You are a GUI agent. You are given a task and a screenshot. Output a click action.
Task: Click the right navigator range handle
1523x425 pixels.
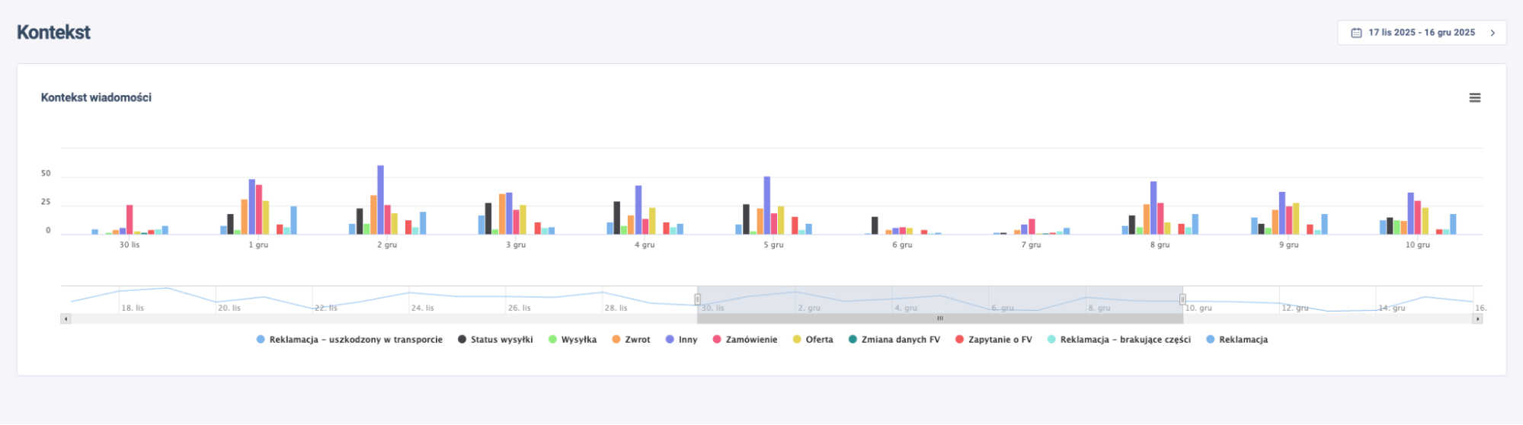tap(1182, 299)
